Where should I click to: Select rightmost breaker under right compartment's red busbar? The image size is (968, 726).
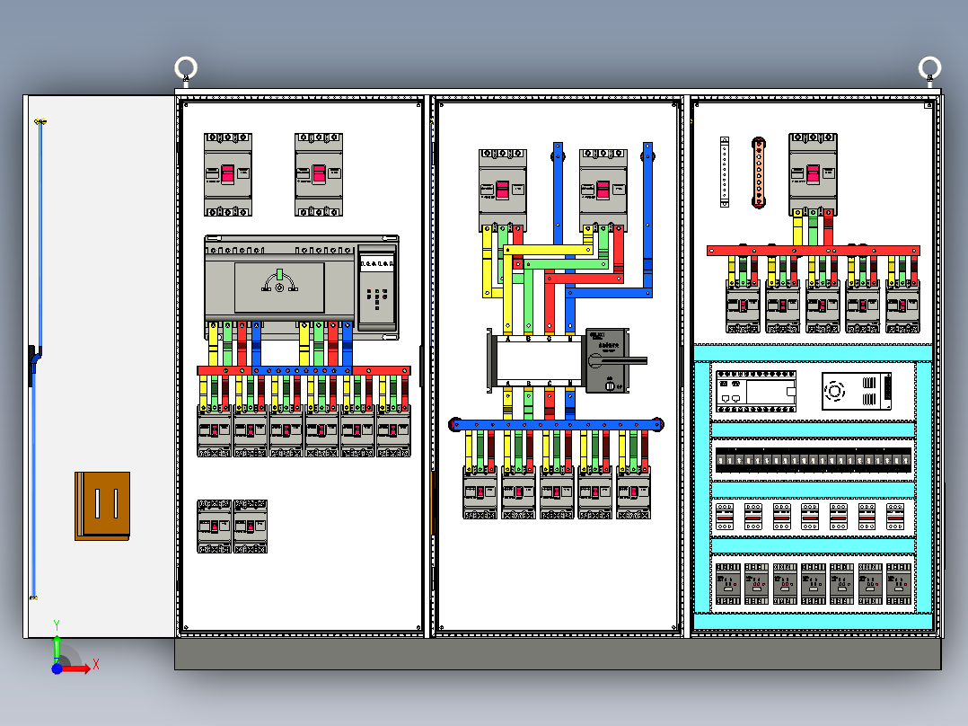tap(902, 306)
